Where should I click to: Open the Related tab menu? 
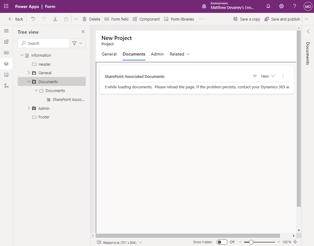180,54
